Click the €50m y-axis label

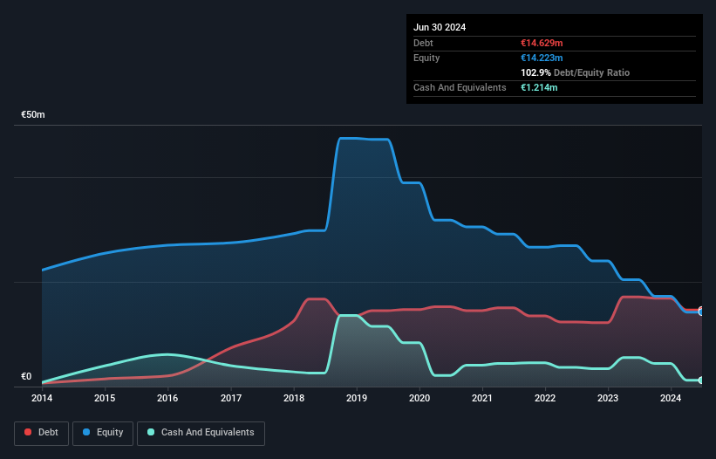click(x=33, y=114)
